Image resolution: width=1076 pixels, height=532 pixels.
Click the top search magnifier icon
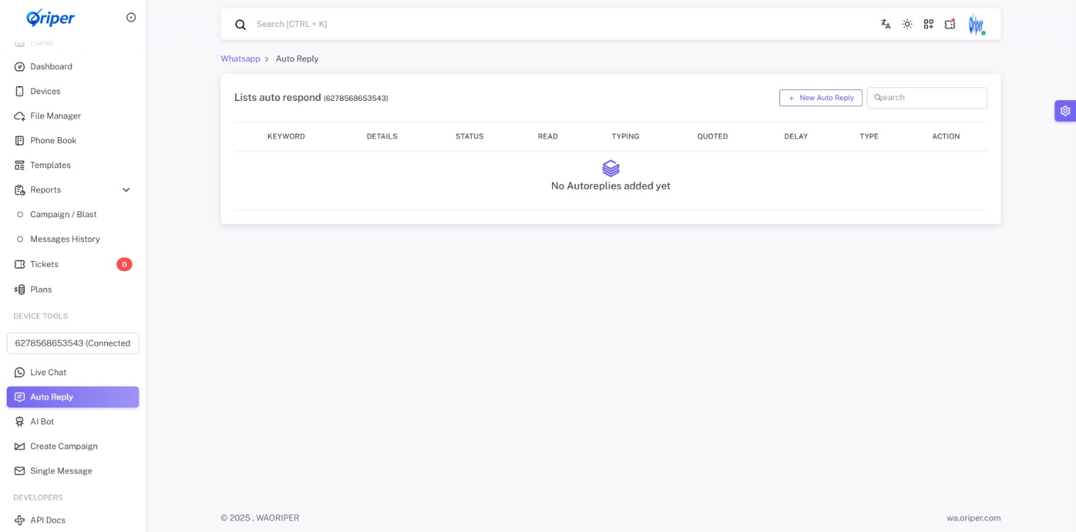click(x=240, y=25)
